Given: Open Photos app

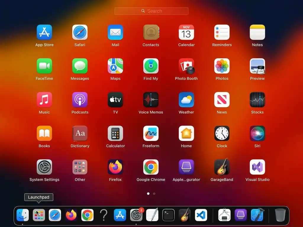Looking at the screenshot, I should pos(222,66).
